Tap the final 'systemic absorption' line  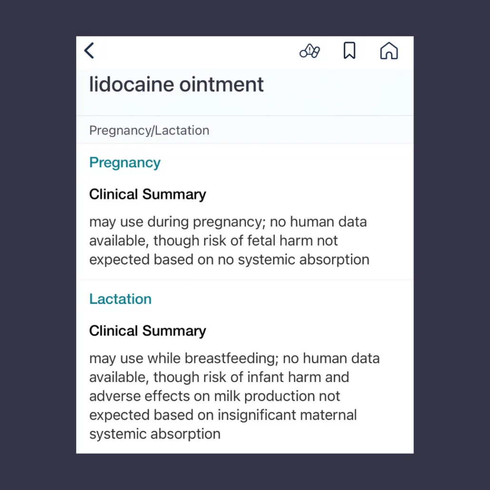[155, 434]
